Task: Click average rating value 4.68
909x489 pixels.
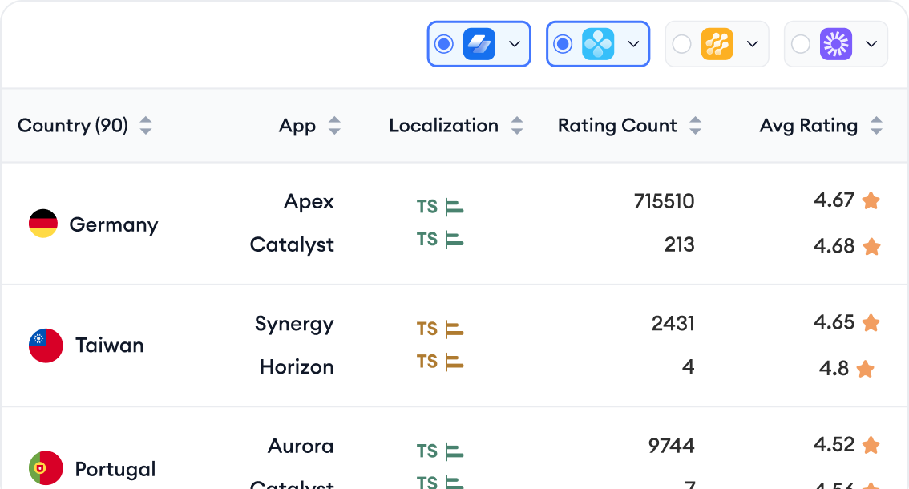Action: click(x=834, y=246)
